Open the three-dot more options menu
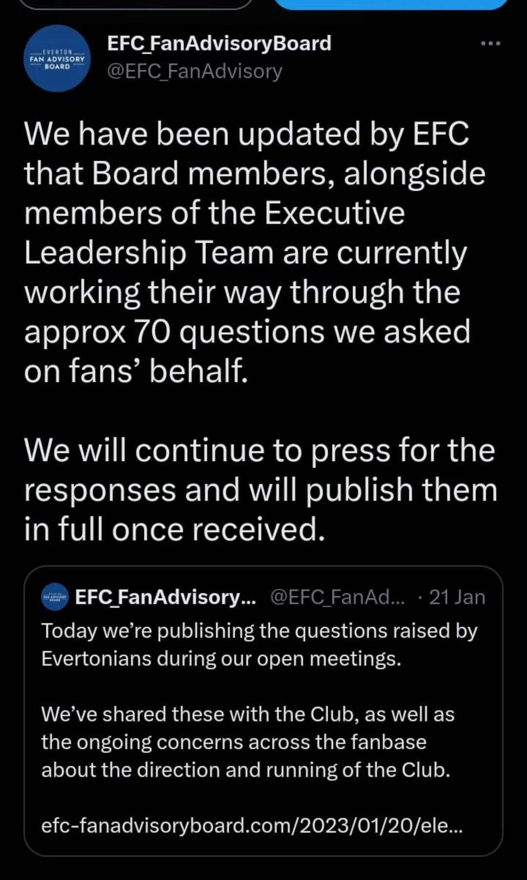Screen dimensions: 527x880 tap(490, 43)
